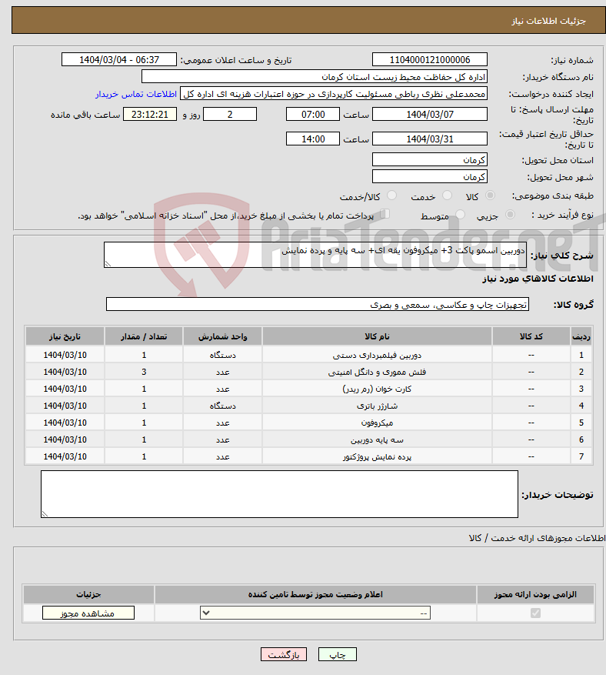Click the public announcement date field 1404/03/04

(x=119, y=60)
